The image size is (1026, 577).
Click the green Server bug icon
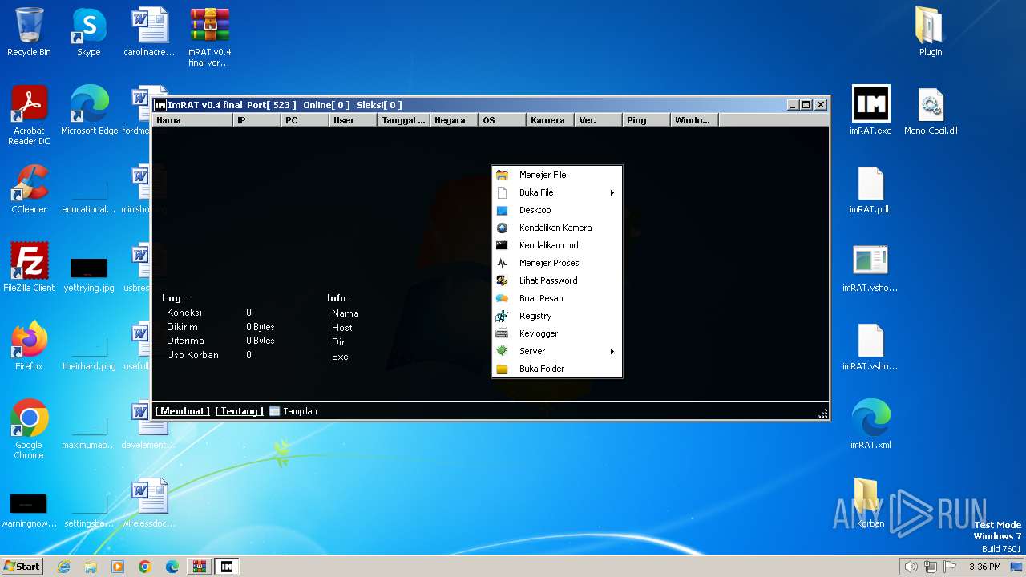point(503,351)
